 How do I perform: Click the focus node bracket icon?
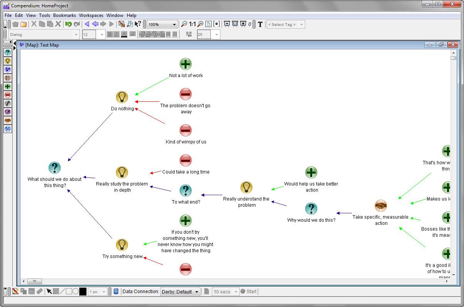[x=217, y=24]
